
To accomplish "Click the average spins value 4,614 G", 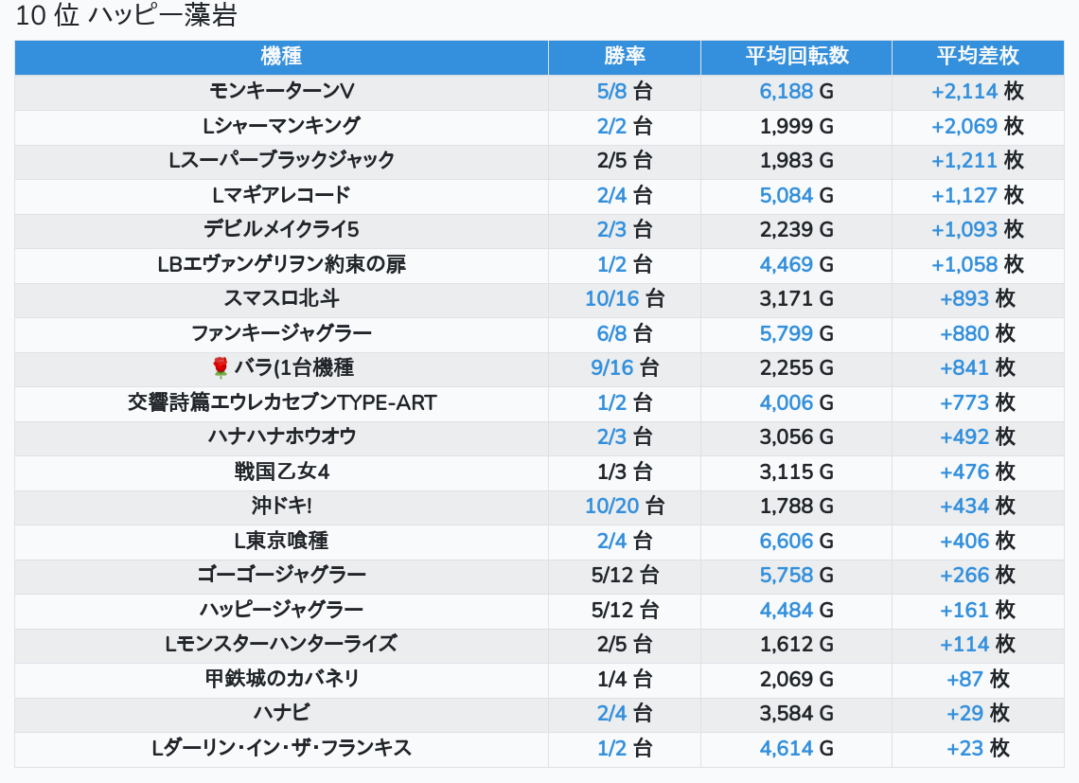I will (x=797, y=748).
